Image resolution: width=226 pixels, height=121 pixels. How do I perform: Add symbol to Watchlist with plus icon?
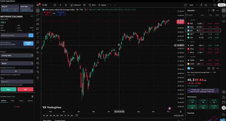tap(209, 10)
